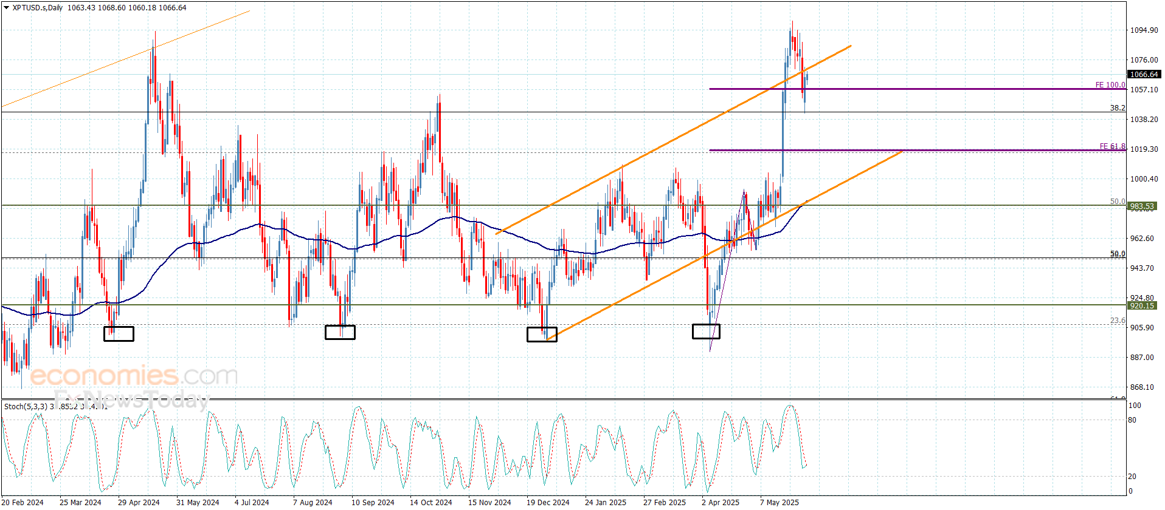Viewport: 1165px width, 510px height.
Task: Click the 1038.20 price axis label
Action: tap(1144, 120)
